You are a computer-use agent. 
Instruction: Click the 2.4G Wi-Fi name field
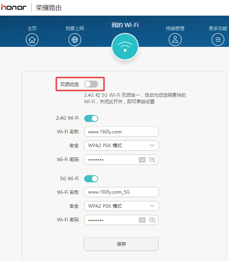click(121, 132)
